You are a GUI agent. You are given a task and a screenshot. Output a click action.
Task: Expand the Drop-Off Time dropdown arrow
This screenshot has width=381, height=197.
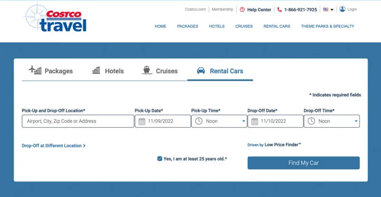coord(356,121)
